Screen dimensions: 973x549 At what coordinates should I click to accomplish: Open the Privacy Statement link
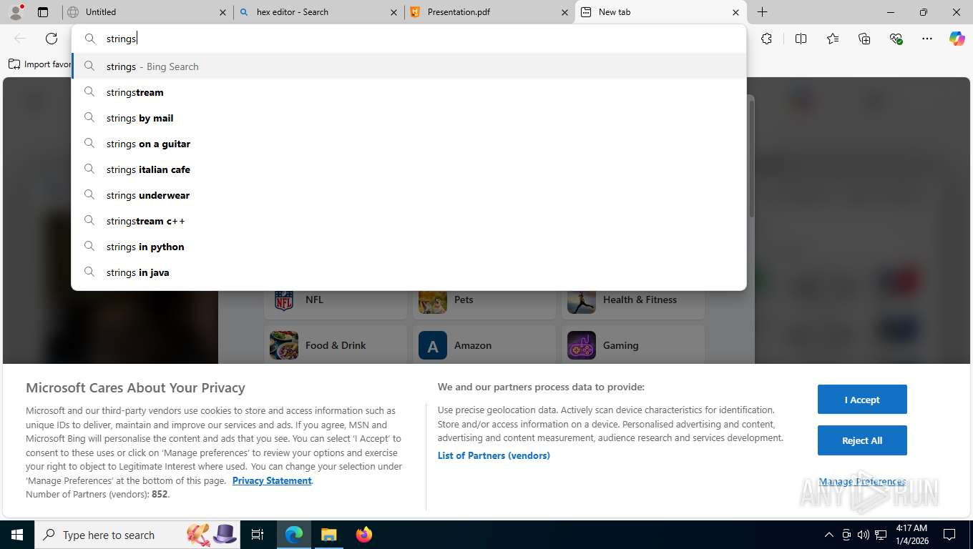click(272, 480)
